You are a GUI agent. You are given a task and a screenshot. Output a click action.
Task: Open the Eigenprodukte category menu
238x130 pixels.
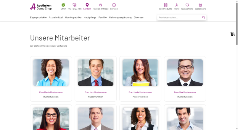click(x=38, y=17)
